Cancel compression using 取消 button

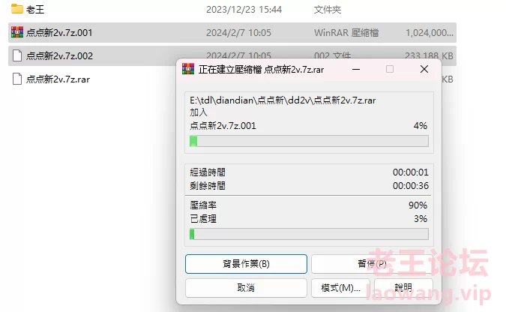246,287
